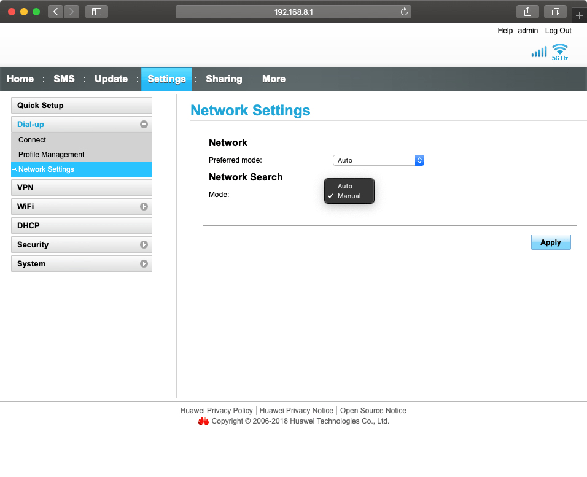Image resolution: width=587 pixels, height=477 pixels.
Task: Show the tab overview icon
Action: coord(555,12)
